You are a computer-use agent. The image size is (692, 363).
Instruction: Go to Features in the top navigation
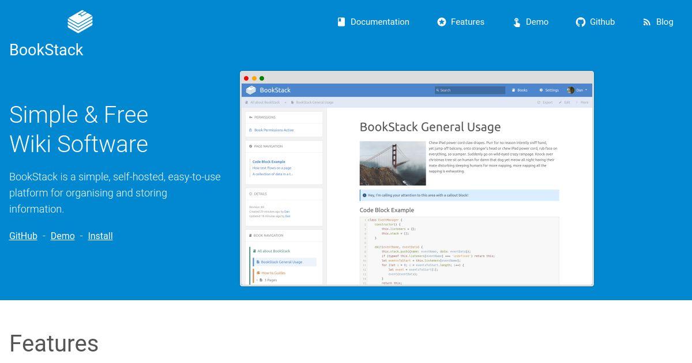tap(461, 22)
